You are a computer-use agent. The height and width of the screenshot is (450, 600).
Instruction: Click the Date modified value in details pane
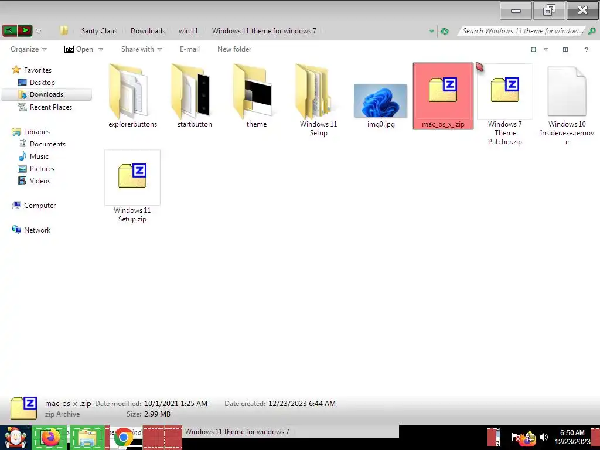[176, 404]
